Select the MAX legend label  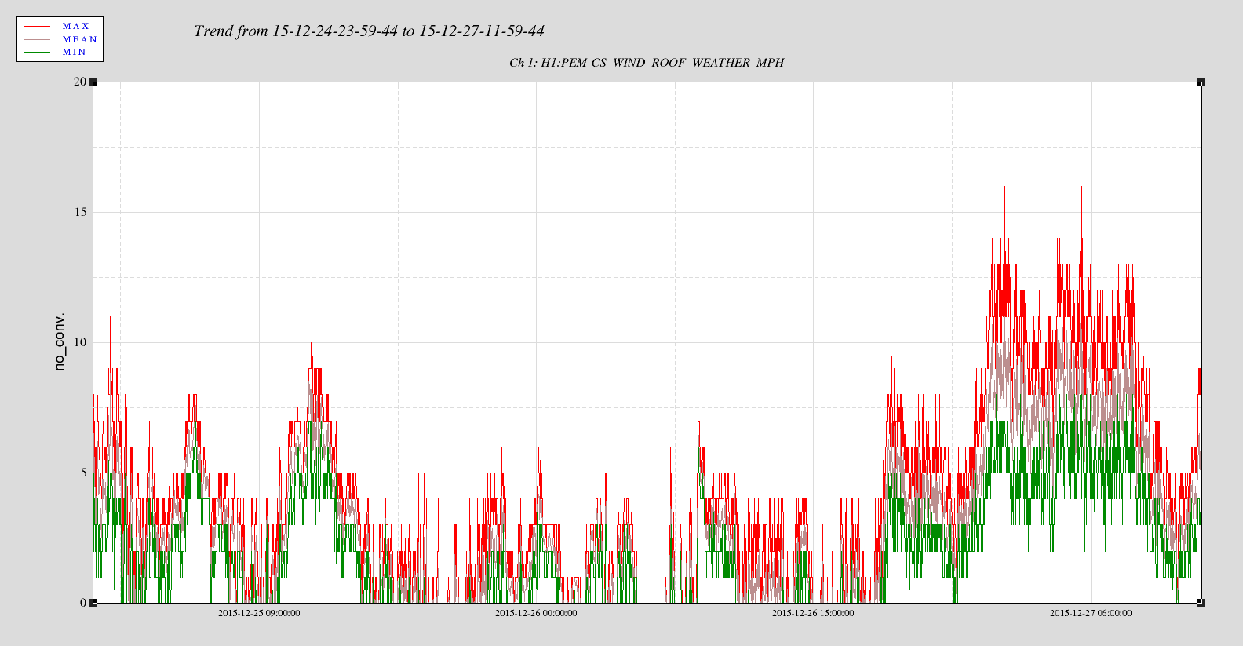pyautogui.click(x=76, y=27)
